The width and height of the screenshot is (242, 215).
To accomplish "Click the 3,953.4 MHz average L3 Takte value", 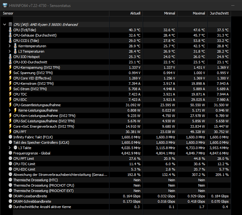I will [x=219, y=148].
